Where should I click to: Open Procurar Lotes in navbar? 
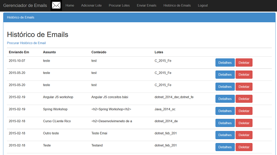point(119,6)
